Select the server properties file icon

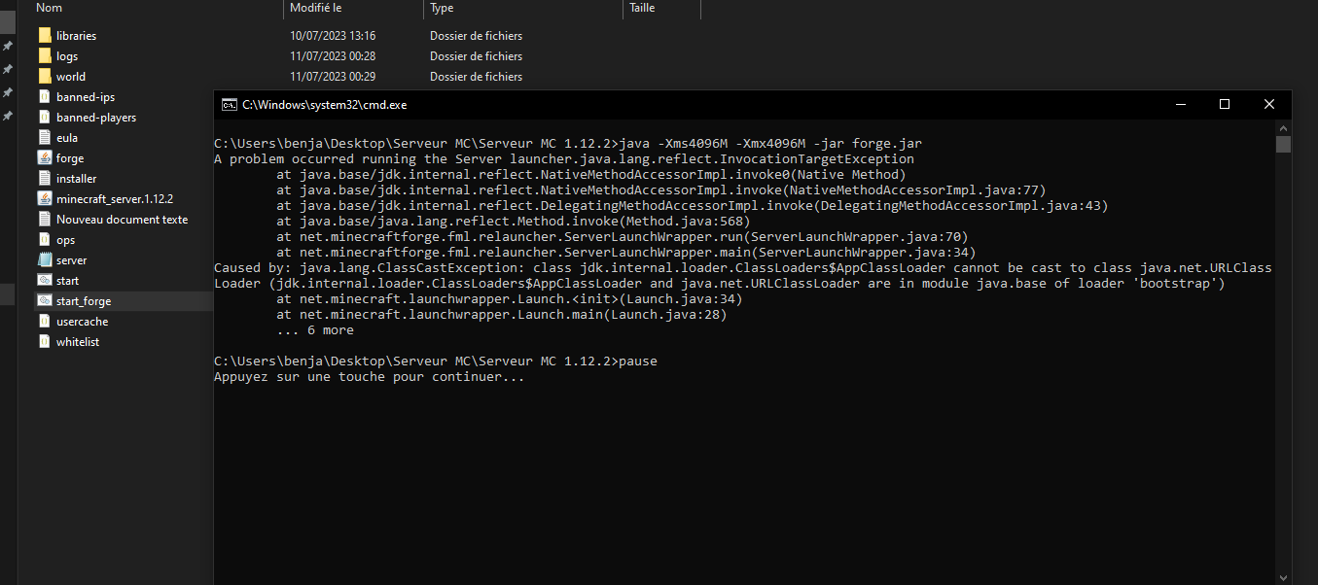[x=45, y=260]
